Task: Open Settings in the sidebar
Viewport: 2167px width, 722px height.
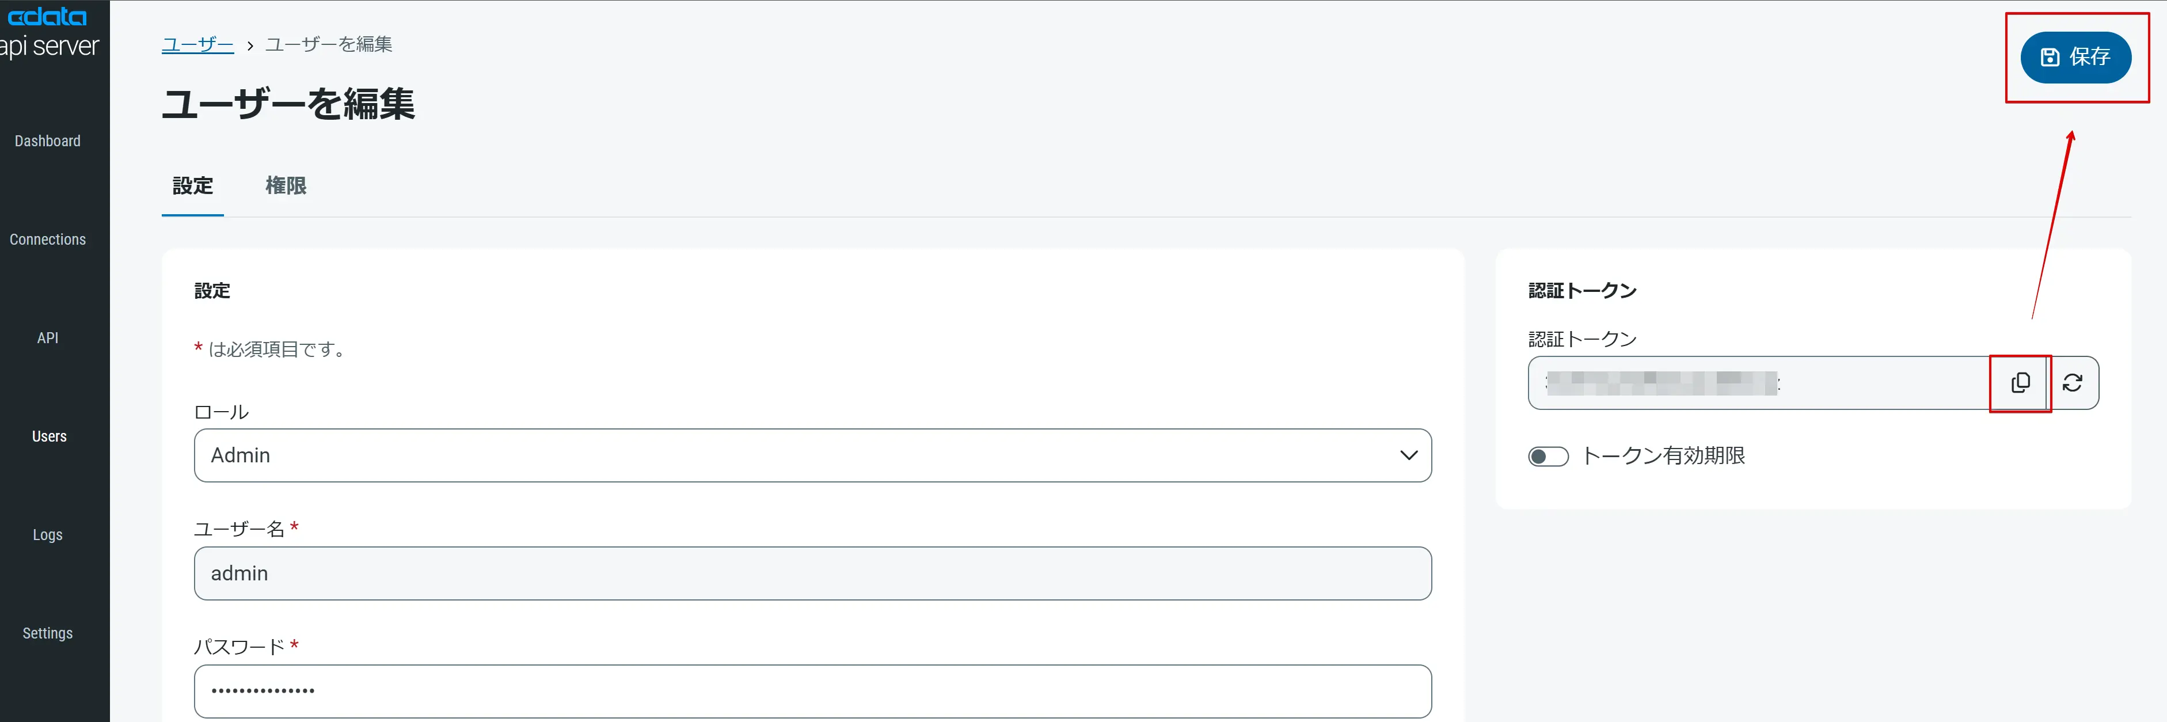Action: 48,634
